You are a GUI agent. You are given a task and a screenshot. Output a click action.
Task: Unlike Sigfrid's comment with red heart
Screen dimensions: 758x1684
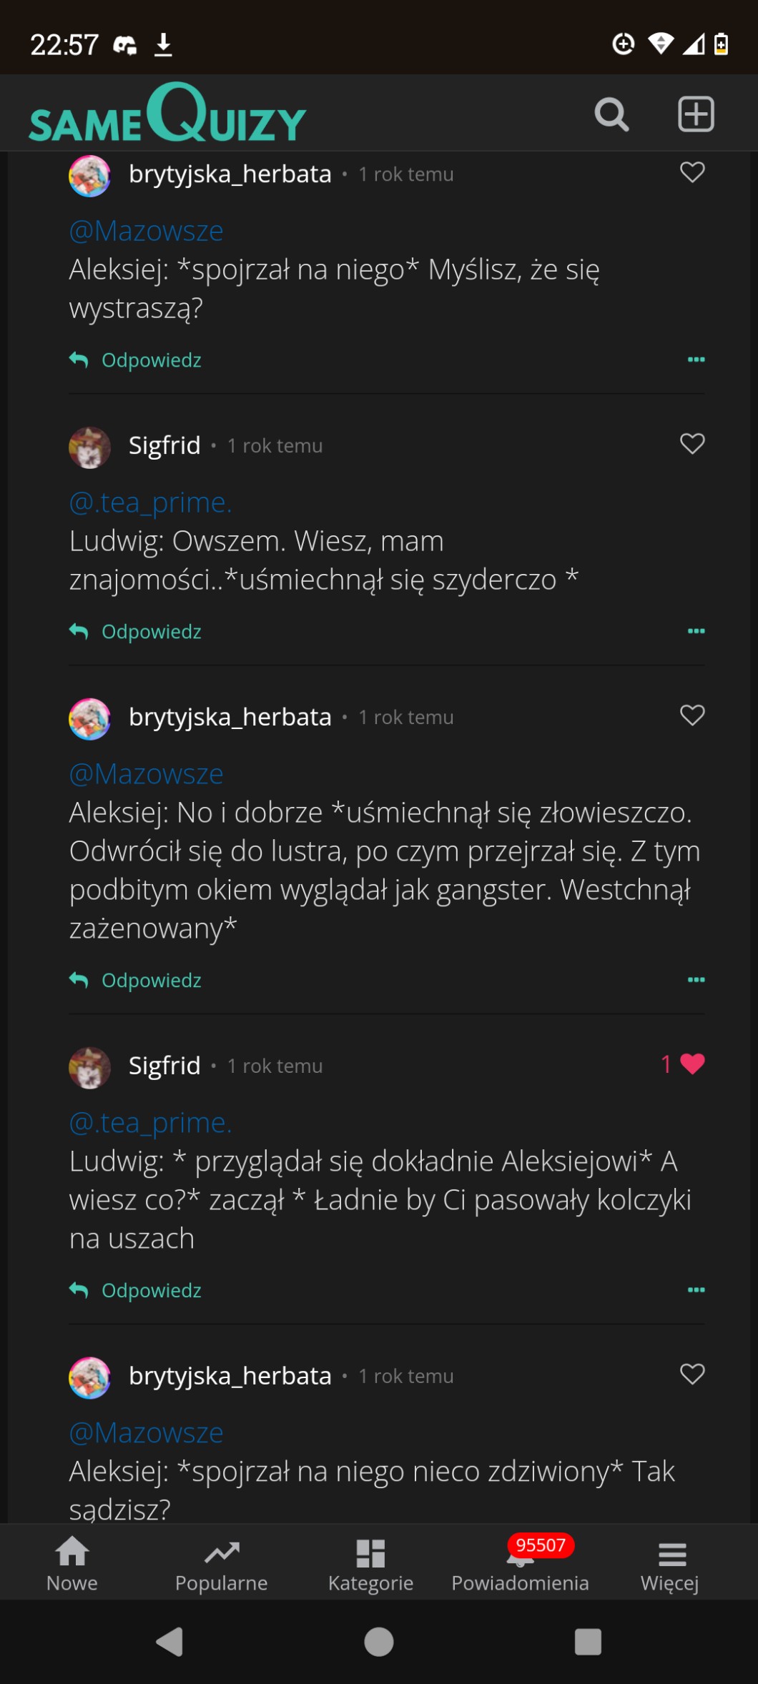coord(691,1064)
